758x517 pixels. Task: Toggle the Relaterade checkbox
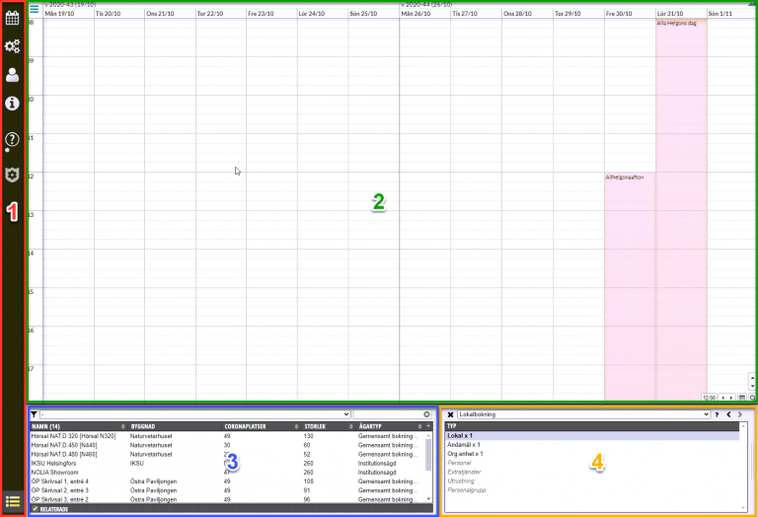(x=35, y=509)
